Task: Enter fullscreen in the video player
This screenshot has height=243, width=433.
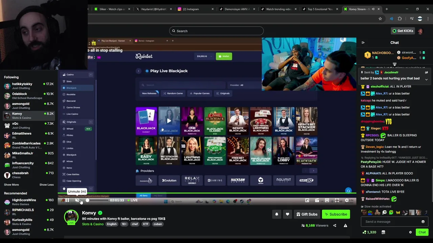Action: 337,200
